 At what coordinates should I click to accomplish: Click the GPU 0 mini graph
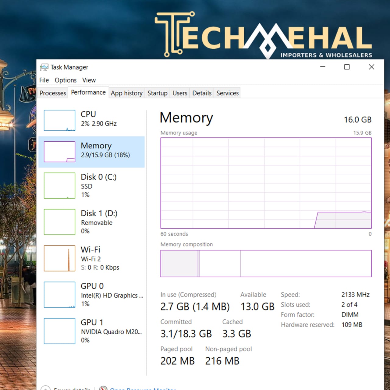pos(59,295)
